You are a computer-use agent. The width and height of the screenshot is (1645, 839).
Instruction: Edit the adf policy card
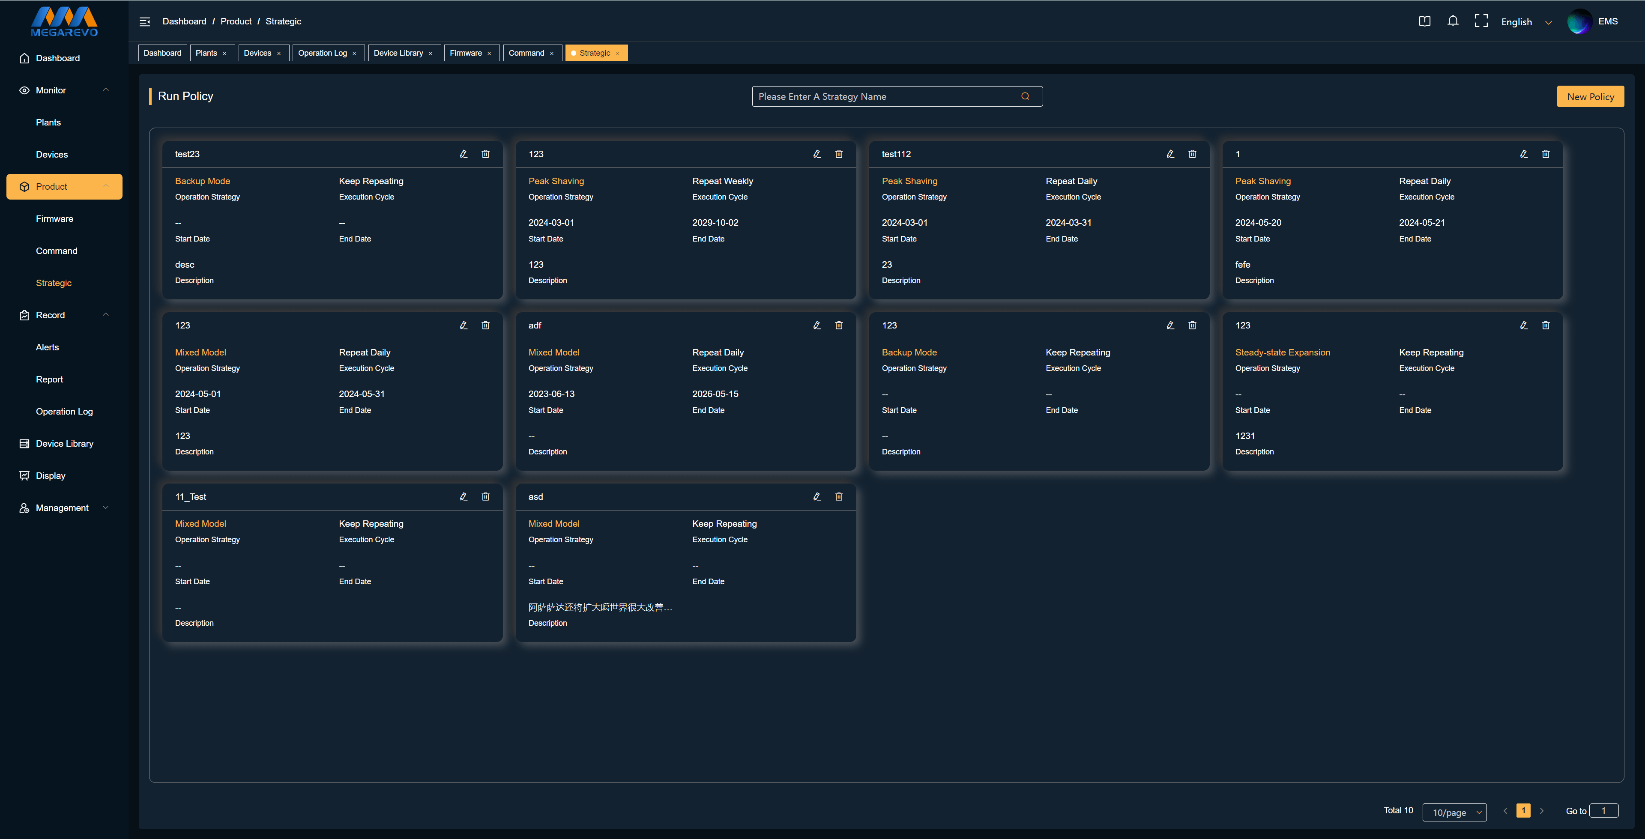pyautogui.click(x=817, y=325)
